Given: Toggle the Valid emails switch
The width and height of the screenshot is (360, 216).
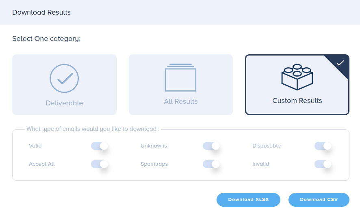Looking at the screenshot, I should [100, 146].
